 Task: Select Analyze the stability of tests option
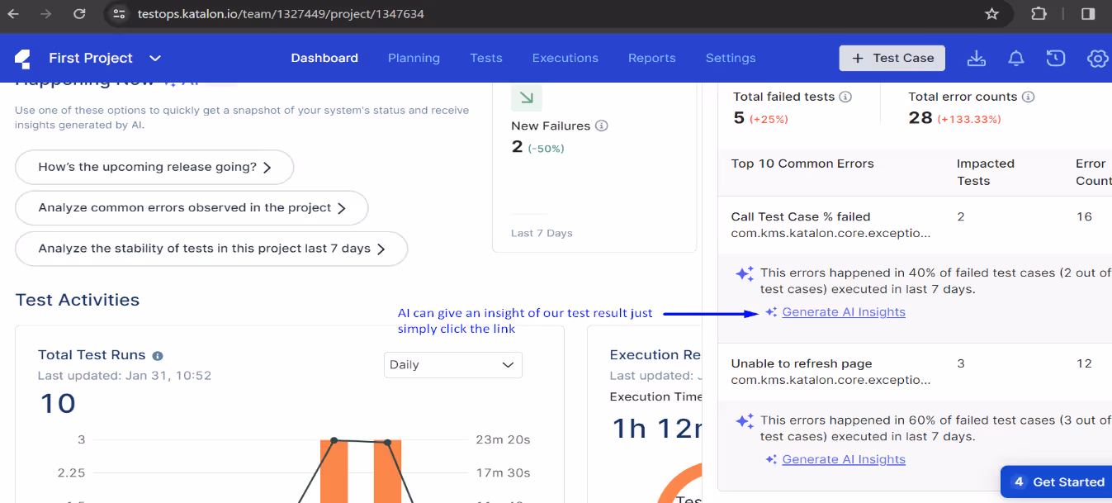pos(211,249)
